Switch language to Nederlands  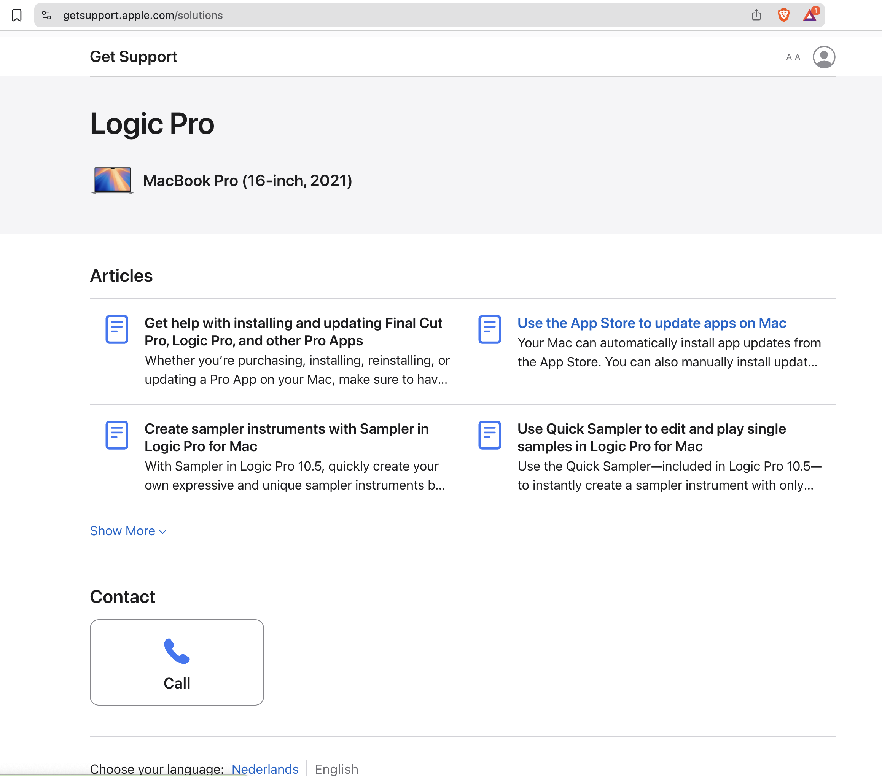point(264,769)
